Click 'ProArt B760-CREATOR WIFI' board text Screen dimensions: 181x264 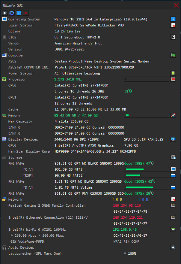click(78, 67)
